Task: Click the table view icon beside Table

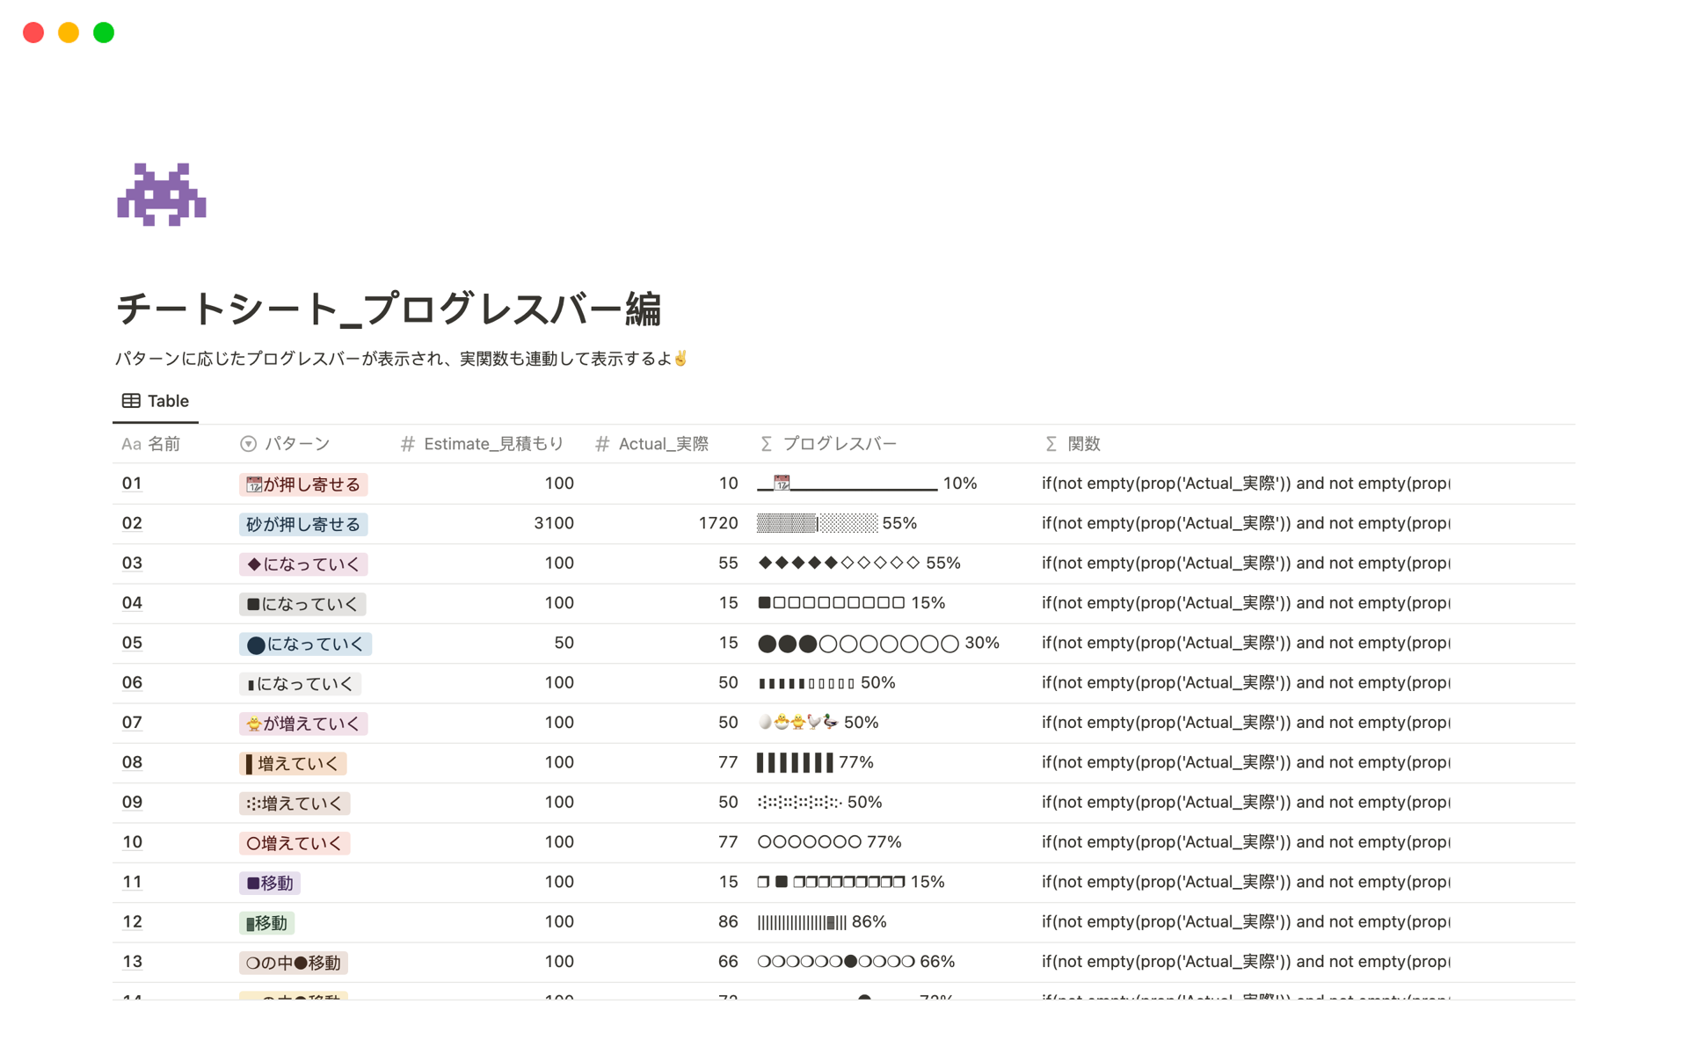Action: tap(131, 401)
